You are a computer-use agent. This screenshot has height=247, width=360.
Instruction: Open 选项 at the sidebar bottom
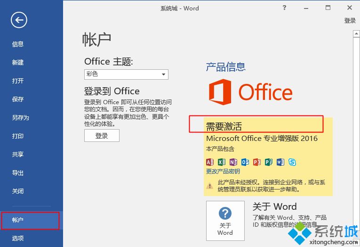pos(18,239)
